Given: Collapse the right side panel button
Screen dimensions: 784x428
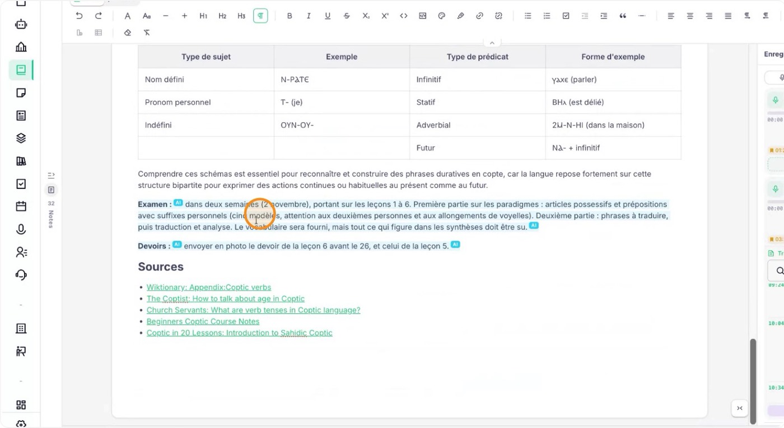Looking at the screenshot, I should [740, 408].
